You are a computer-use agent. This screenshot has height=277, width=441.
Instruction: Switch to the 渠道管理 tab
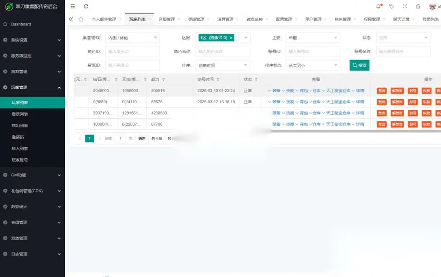tap(196, 19)
